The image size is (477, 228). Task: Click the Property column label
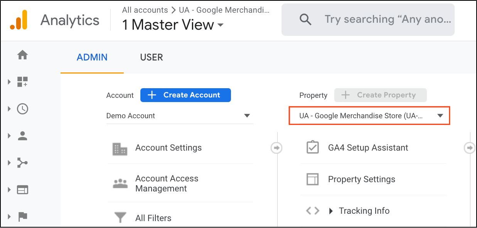(x=313, y=95)
